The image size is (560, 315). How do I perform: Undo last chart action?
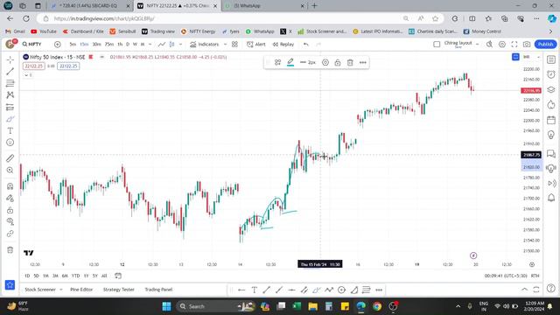point(306,45)
